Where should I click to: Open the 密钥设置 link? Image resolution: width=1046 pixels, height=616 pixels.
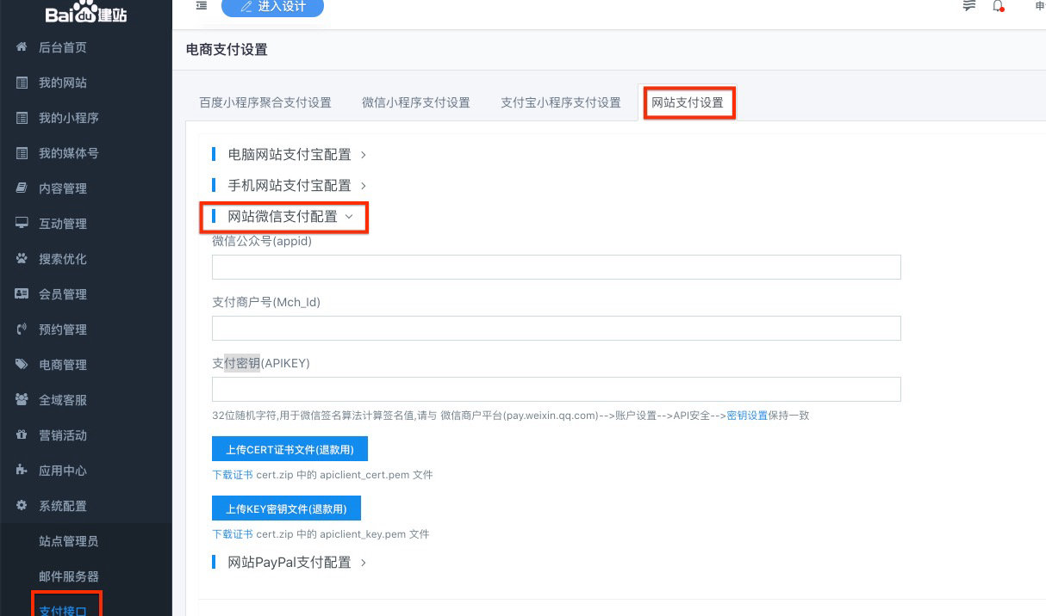pos(747,416)
